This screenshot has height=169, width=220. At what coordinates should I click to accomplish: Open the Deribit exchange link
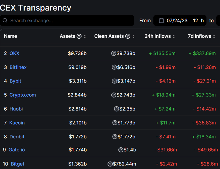pyautogui.click(x=17, y=137)
